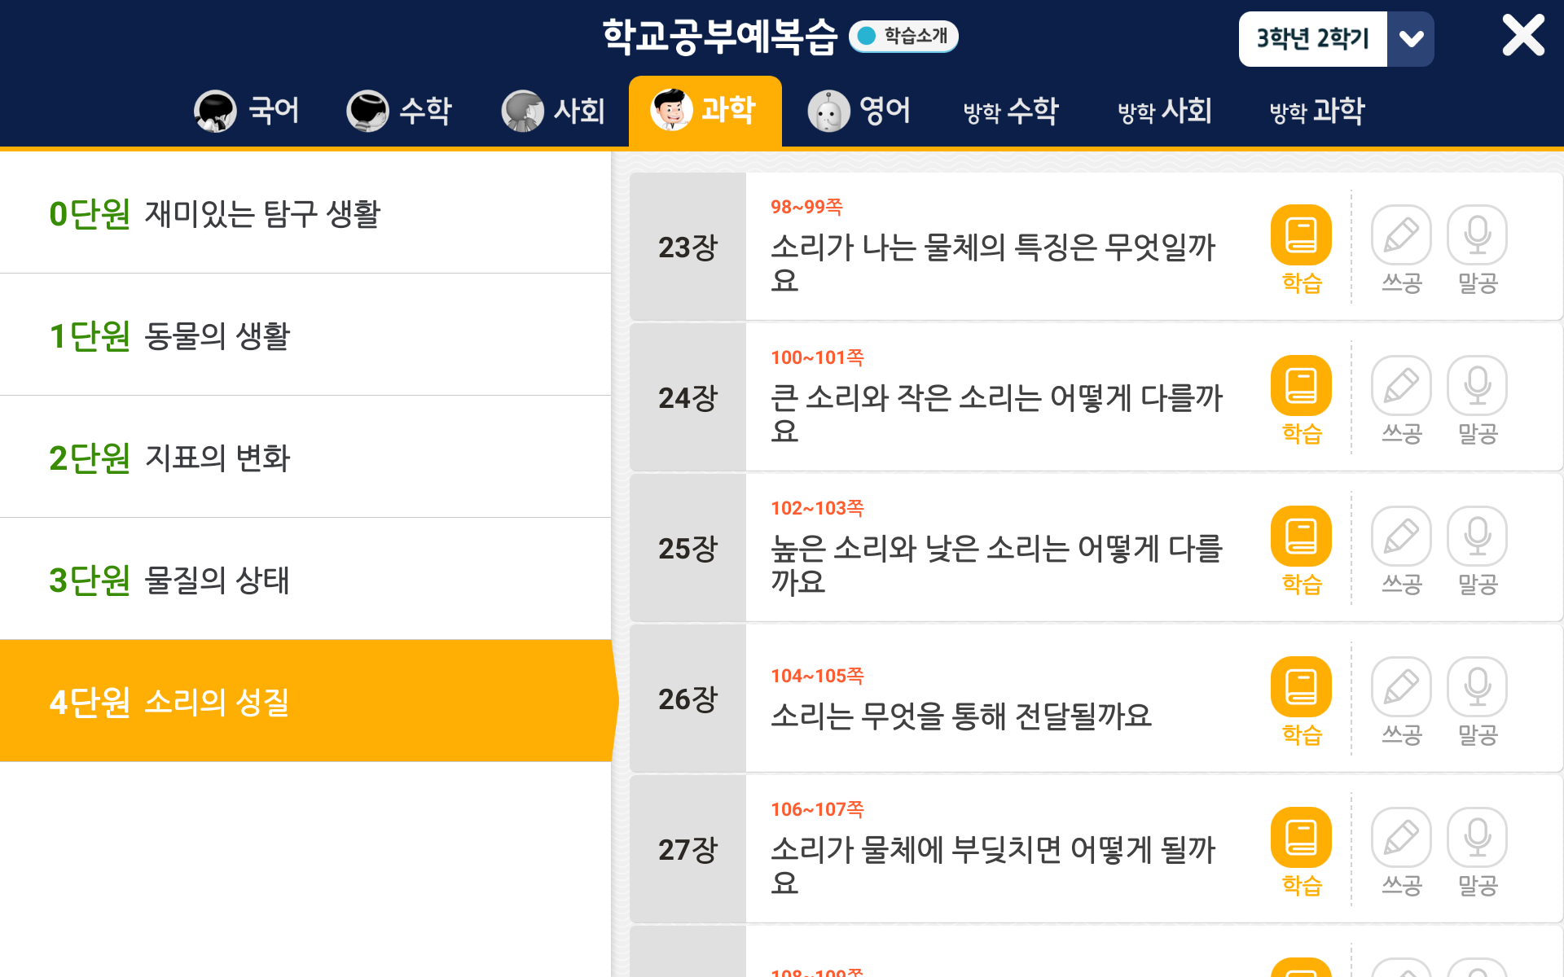The image size is (1564, 977).
Task: Click 말공 microphone icon for chapter 27장
Action: [x=1477, y=839]
